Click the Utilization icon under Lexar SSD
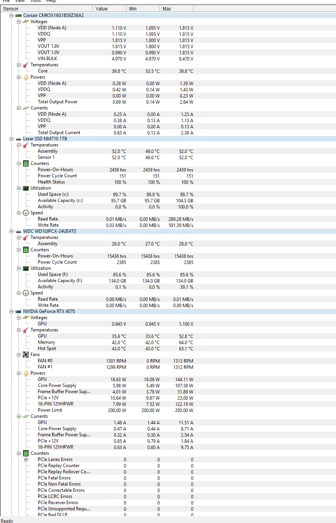336x523 pixels. tap(26, 188)
